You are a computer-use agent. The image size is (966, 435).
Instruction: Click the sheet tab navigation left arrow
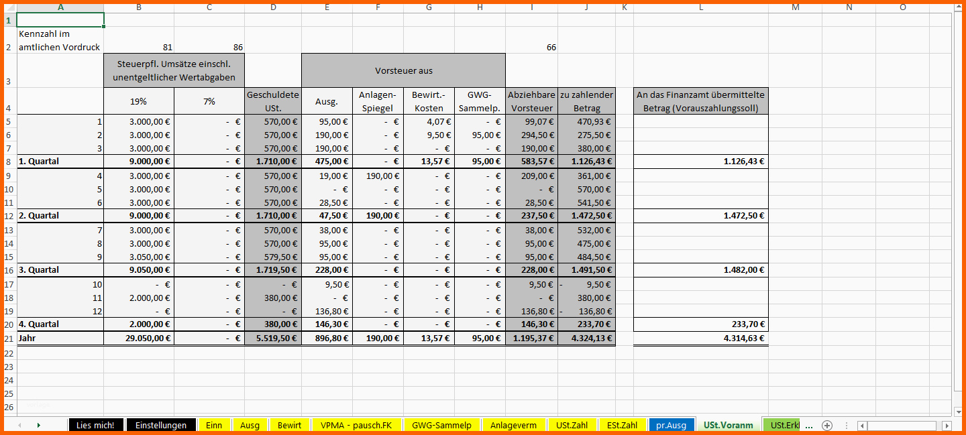click(19, 425)
